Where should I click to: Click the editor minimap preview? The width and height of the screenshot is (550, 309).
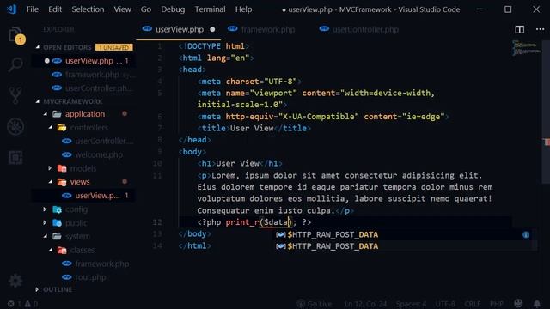(526, 48)
